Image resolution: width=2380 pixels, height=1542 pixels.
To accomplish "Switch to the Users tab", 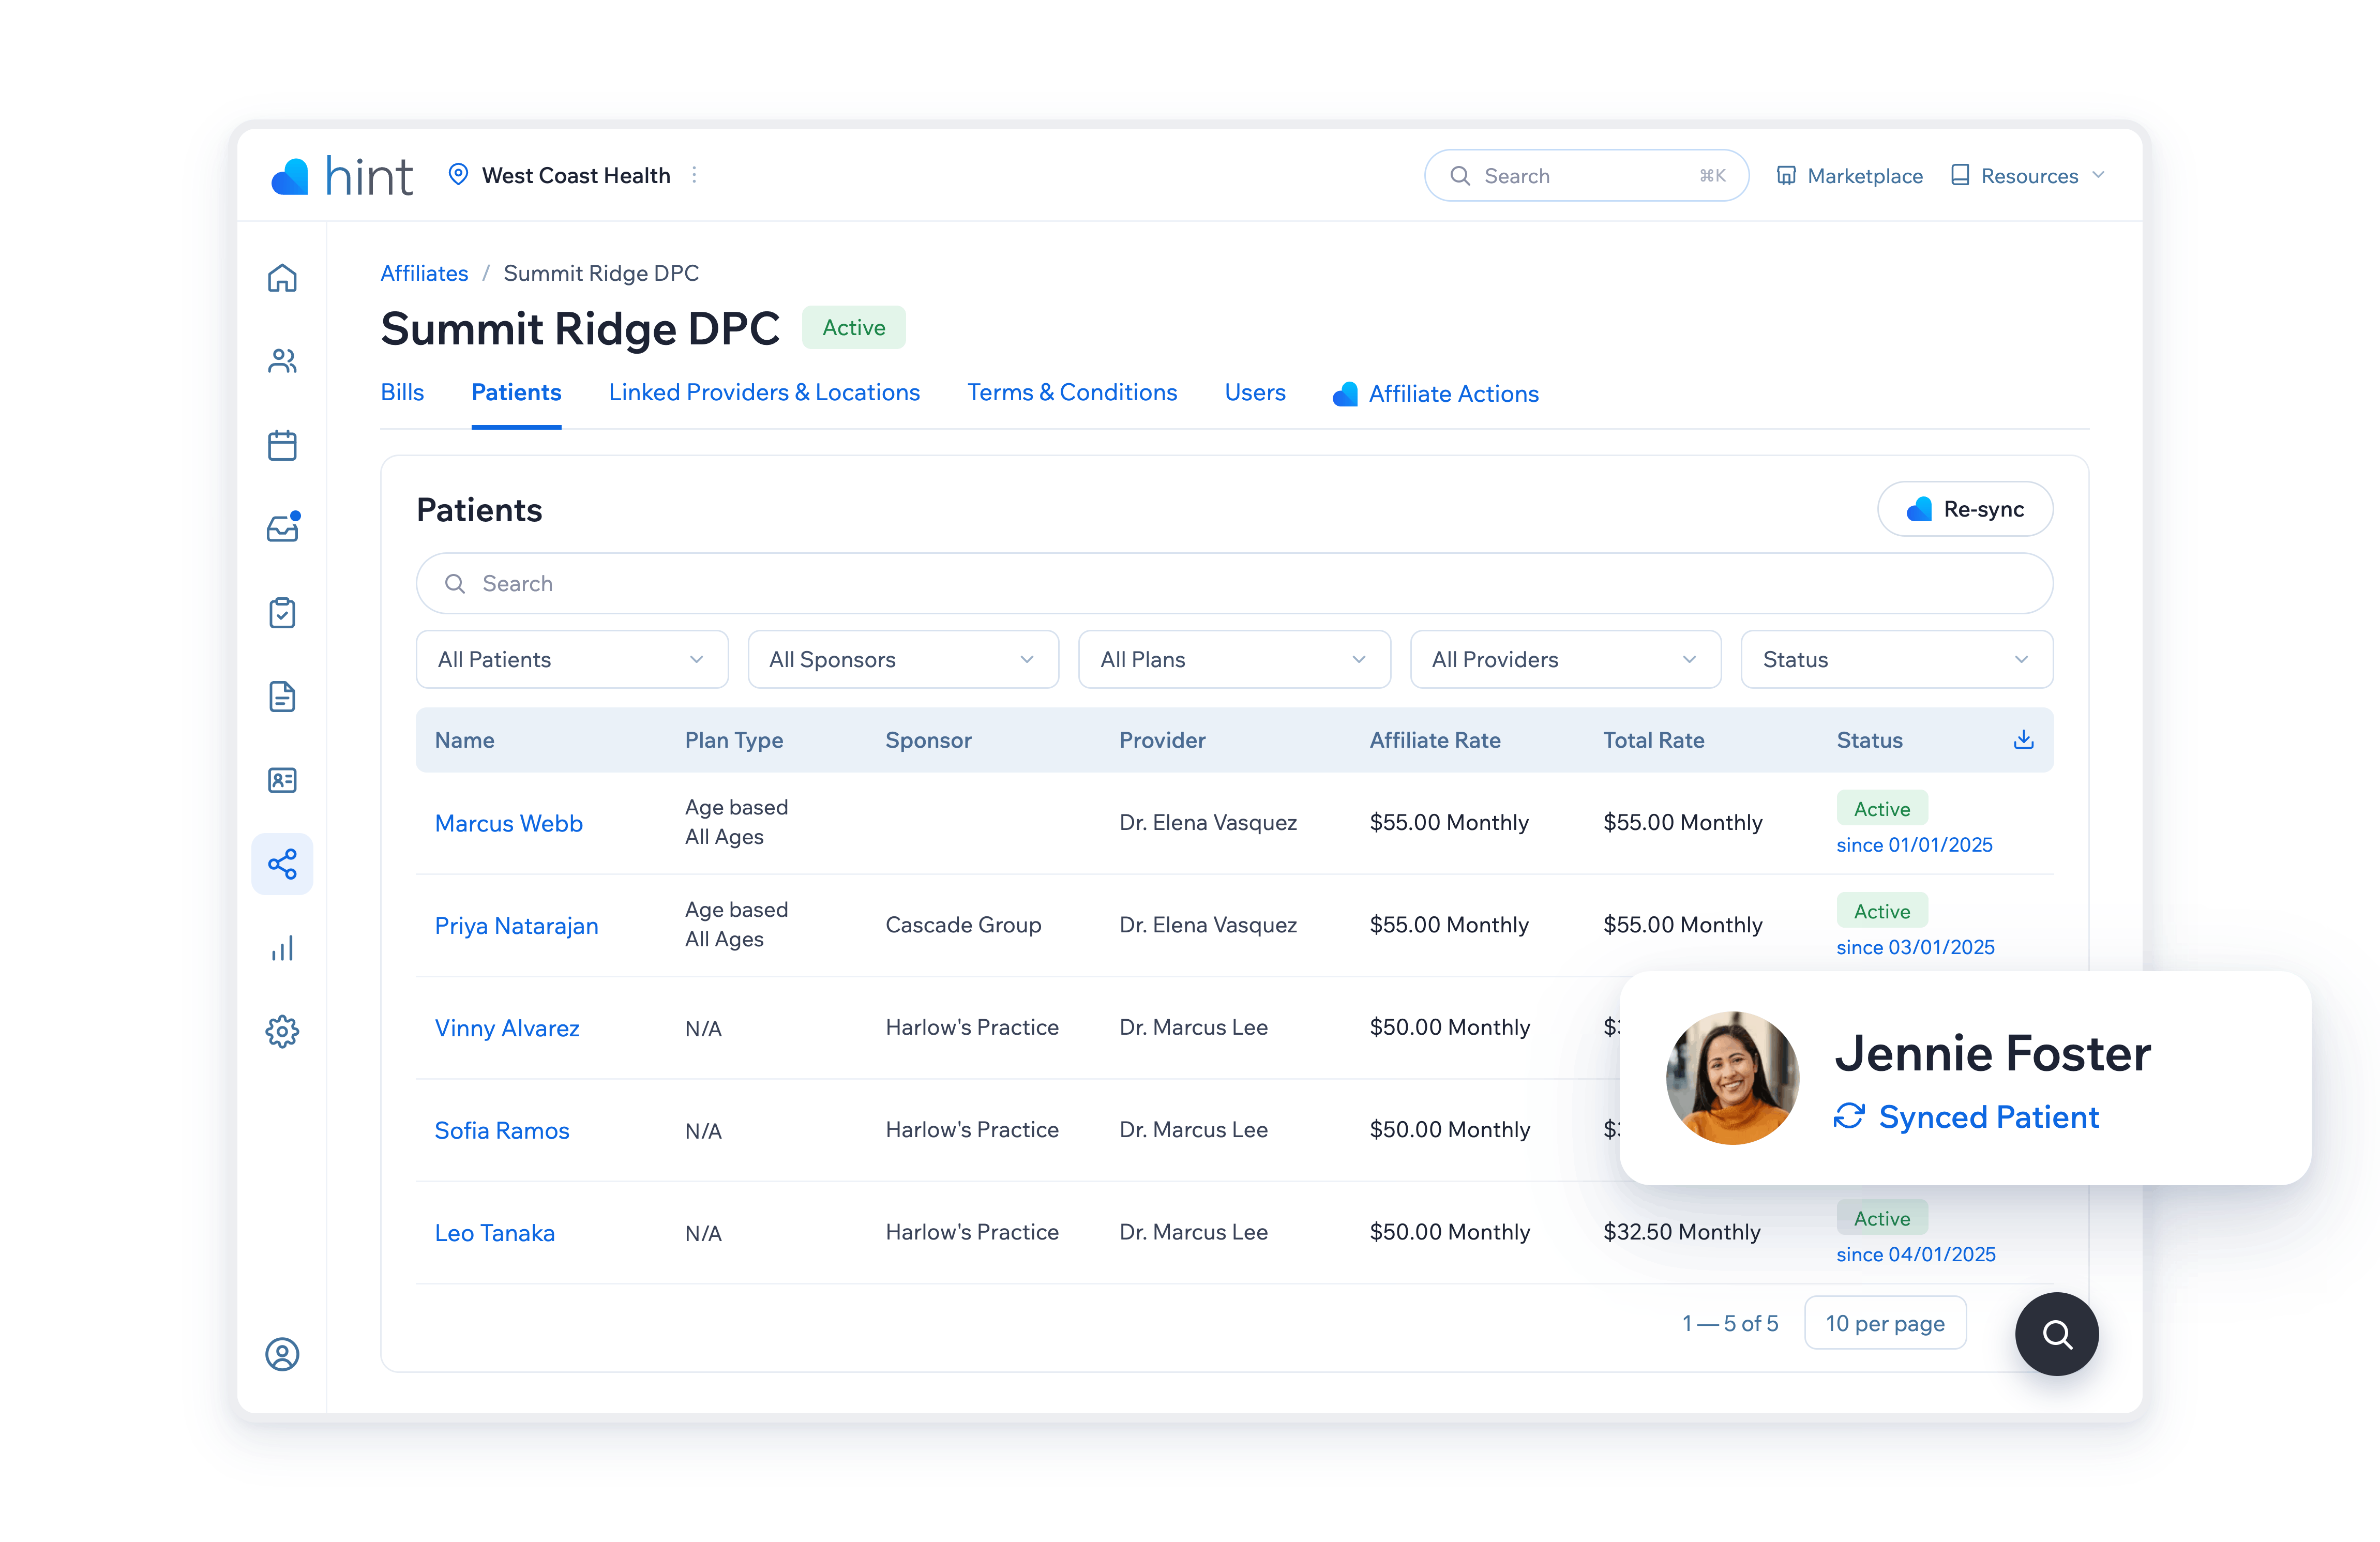I will (1255, 392).
